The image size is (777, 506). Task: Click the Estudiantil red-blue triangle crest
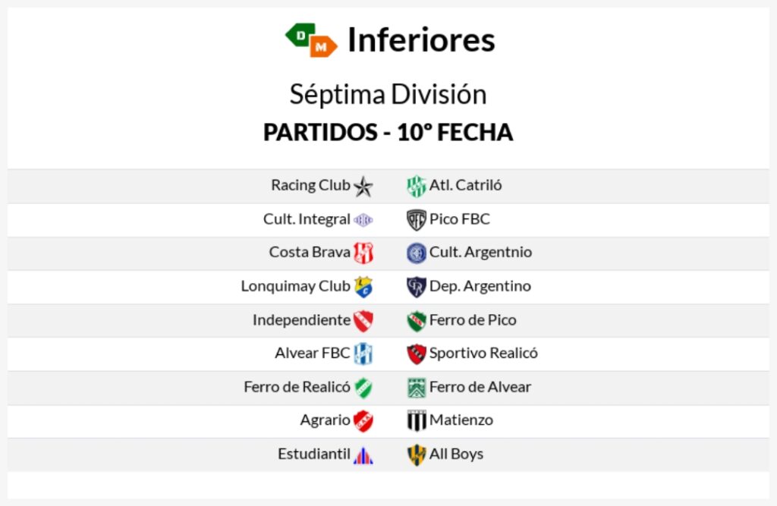(363, 456)
